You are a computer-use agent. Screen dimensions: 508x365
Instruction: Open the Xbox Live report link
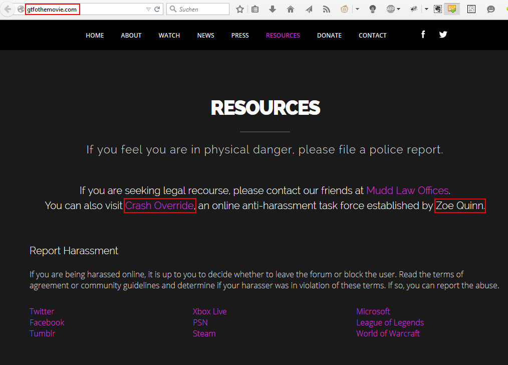tap(209, 311)
